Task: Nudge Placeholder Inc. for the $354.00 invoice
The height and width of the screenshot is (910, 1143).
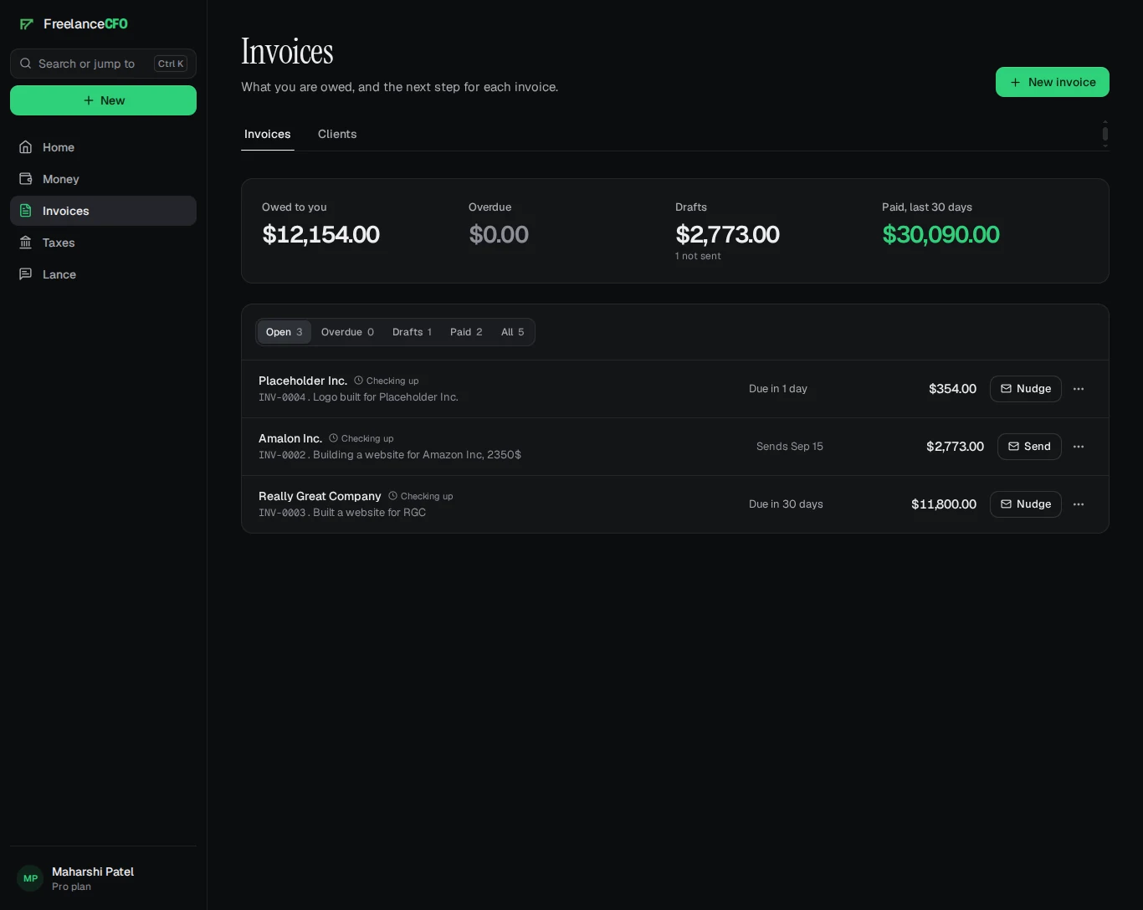Action: 1025,389
